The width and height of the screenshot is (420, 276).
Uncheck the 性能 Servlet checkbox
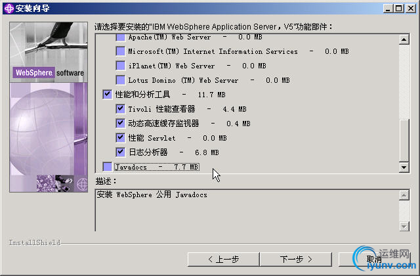(121, 138)
